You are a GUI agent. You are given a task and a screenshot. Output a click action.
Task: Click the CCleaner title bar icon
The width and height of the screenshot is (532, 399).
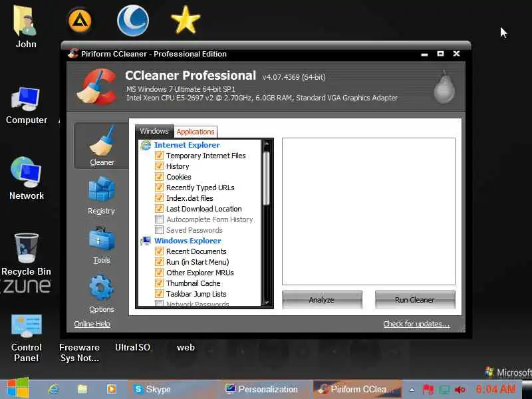click(x=73, y=53)
